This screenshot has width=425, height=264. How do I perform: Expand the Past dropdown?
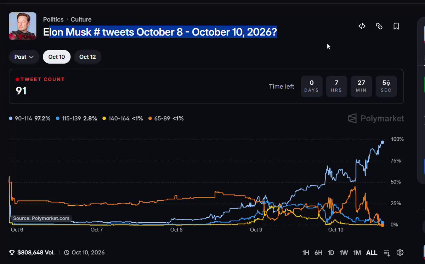(24, 57)
